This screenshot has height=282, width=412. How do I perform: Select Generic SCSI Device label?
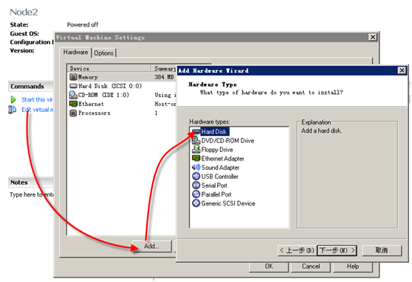click(x=228, y=203)
